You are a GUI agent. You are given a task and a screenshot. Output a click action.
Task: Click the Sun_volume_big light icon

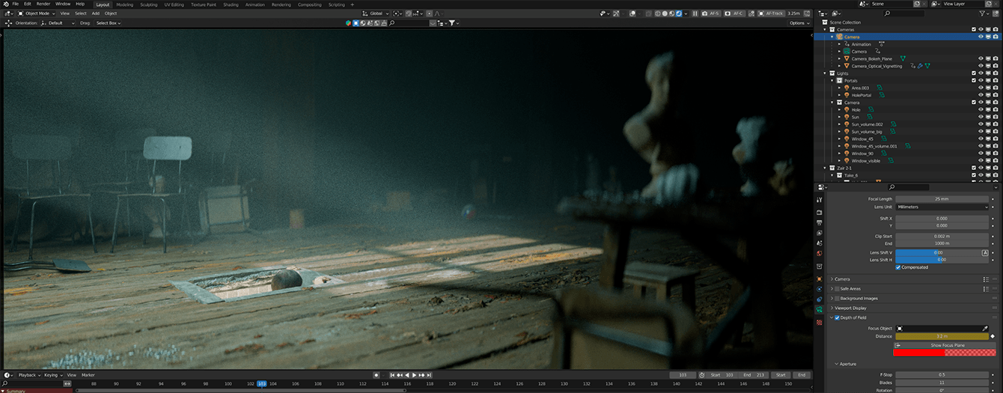pos(847,132)
